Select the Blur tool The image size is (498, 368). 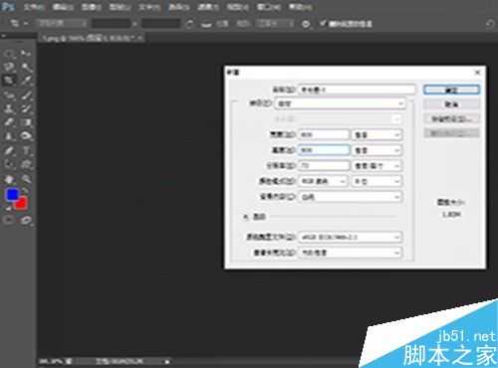9,136
